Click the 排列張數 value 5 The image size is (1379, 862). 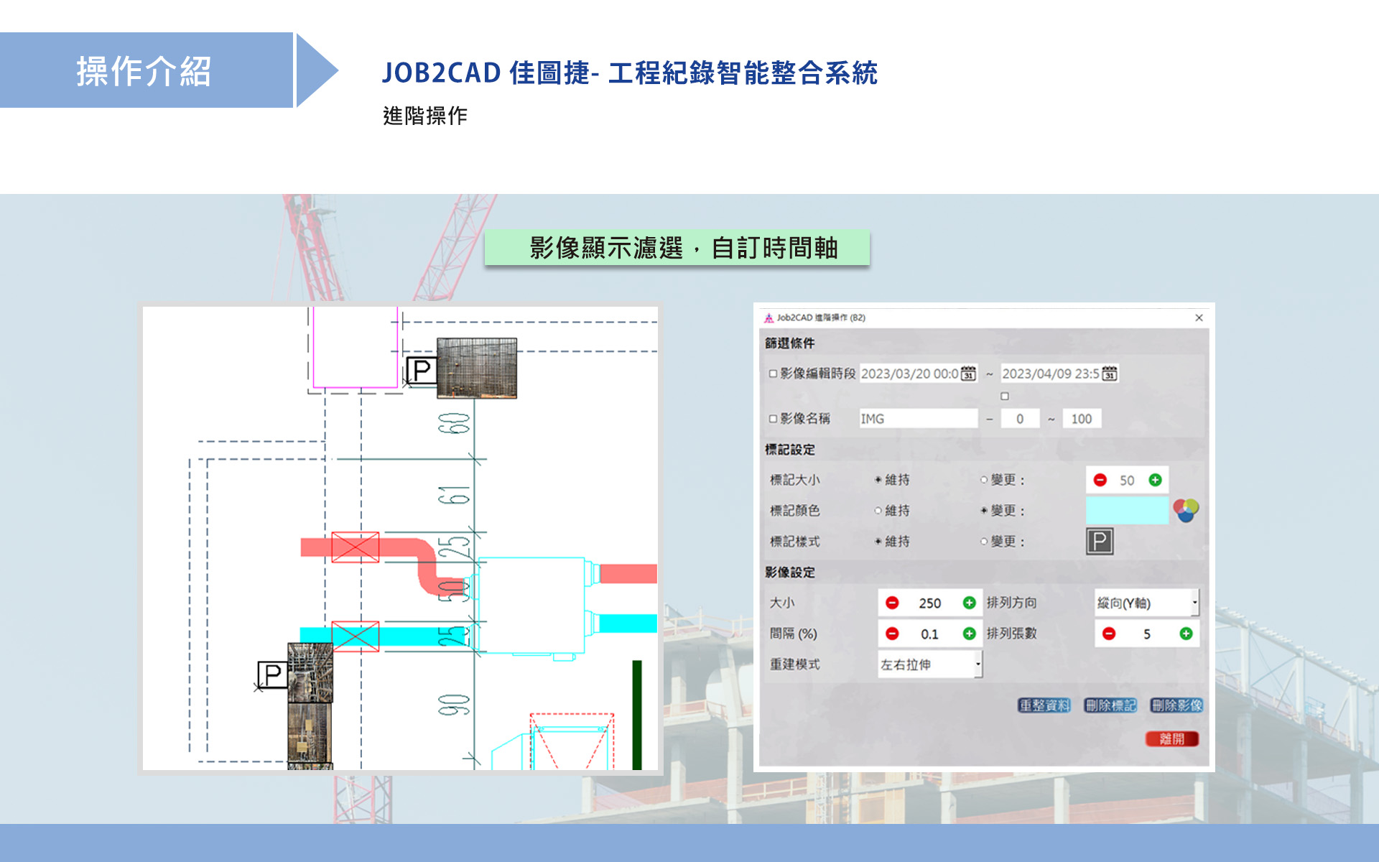pyautogui.click(x=1147, y=634)
